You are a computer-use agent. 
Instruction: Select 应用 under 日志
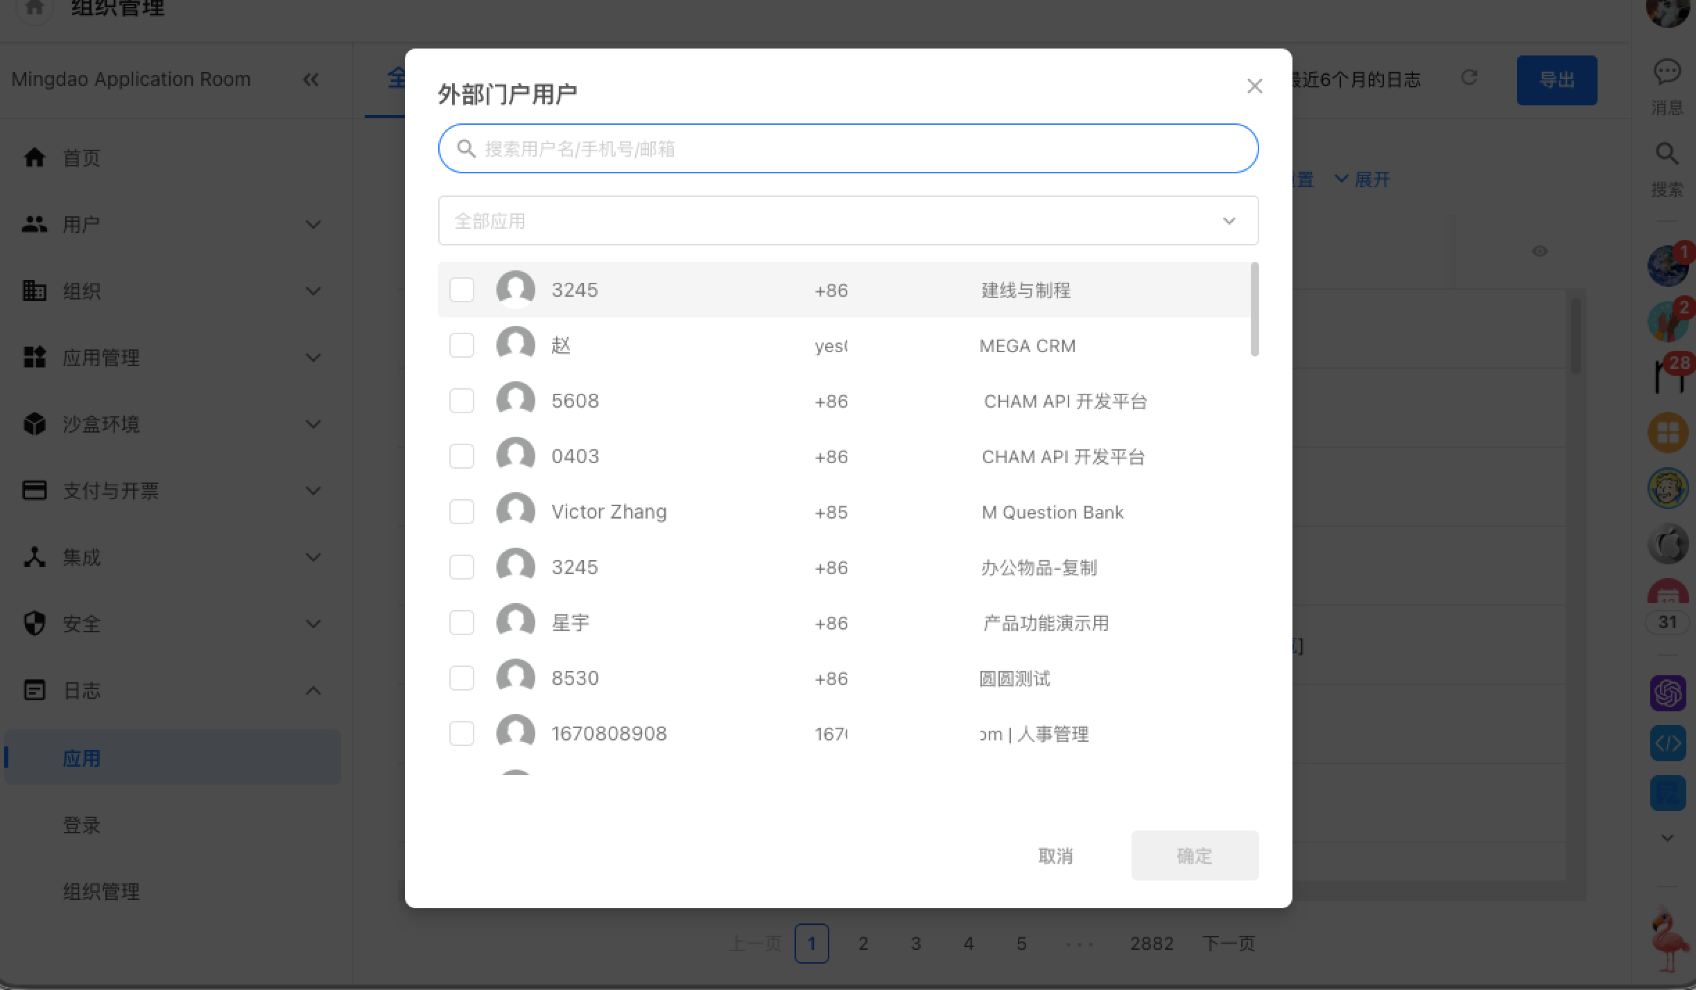[172, 757]
